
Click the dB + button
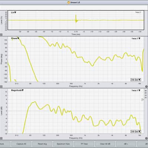pos(126,144)
